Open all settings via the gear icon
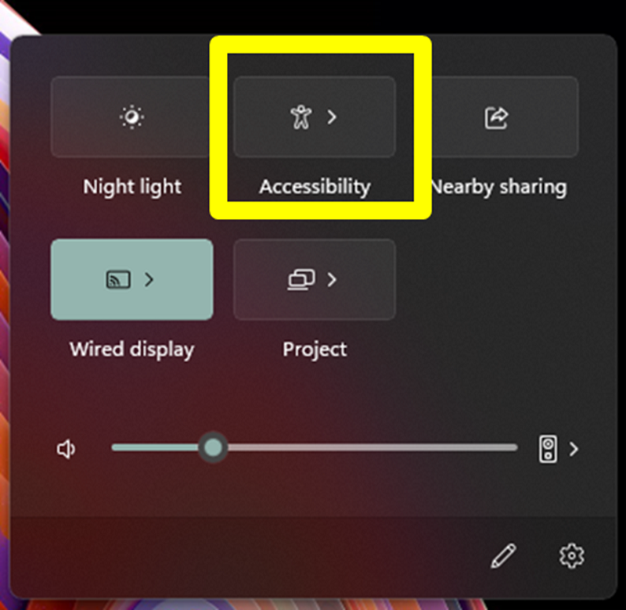626x610 pixels. coord(572,555)
